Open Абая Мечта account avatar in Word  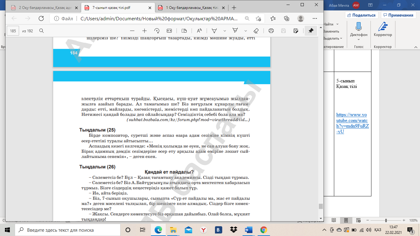(356, 5)
